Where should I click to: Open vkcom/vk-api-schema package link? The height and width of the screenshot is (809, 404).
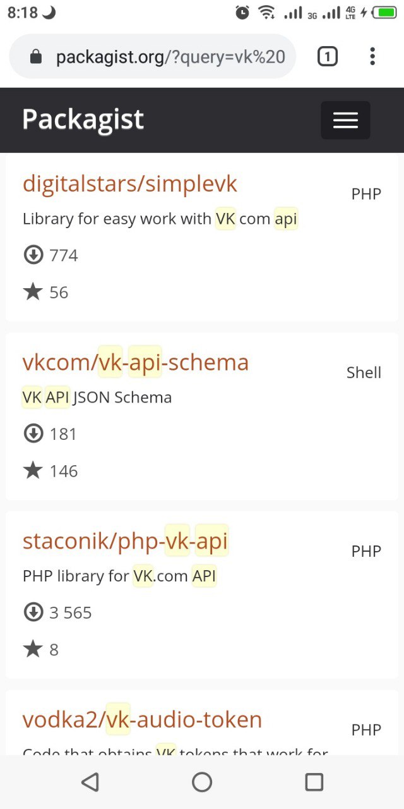[x=136, y=363]
